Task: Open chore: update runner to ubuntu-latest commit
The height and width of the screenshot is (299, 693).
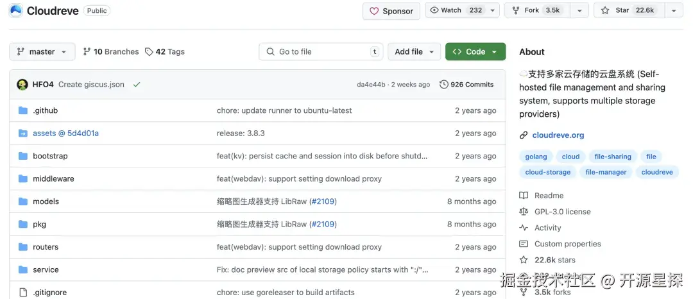Action: pos(284,110)
